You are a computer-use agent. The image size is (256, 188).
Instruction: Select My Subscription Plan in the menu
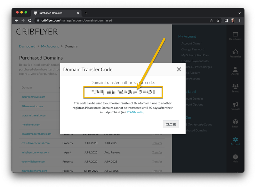click(195, 55)
